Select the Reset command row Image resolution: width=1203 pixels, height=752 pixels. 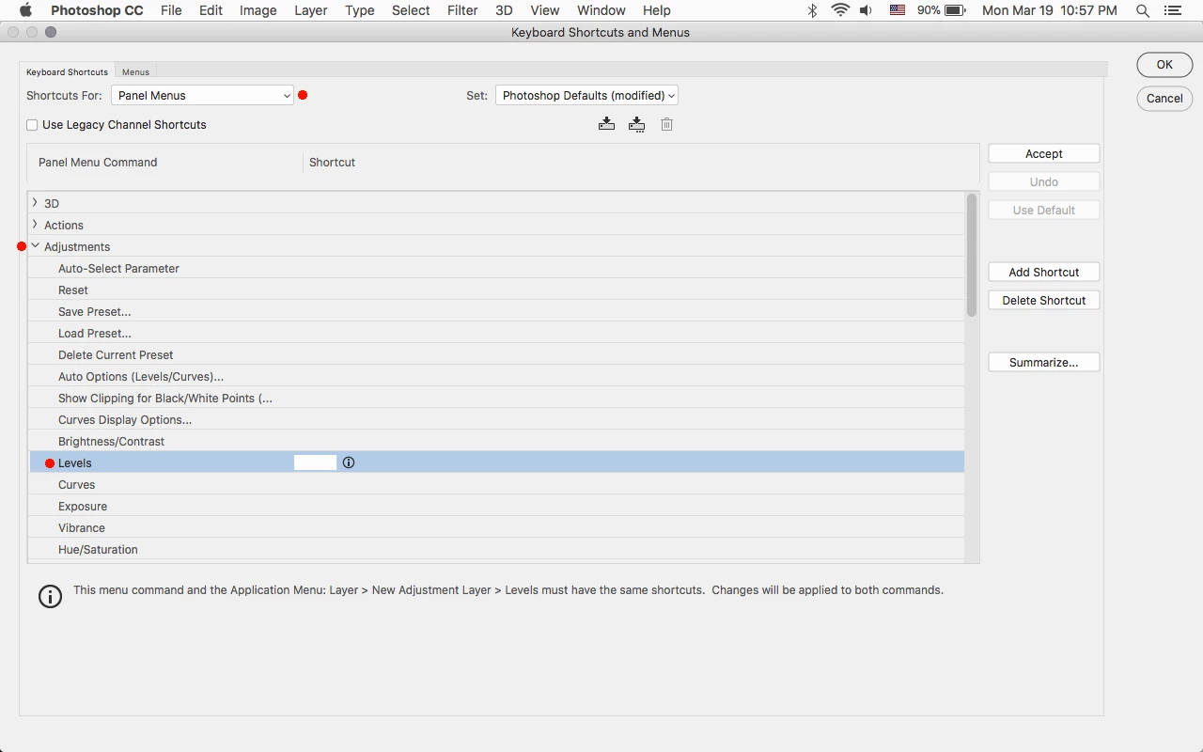pyautogui.click(x=496, y=290)
